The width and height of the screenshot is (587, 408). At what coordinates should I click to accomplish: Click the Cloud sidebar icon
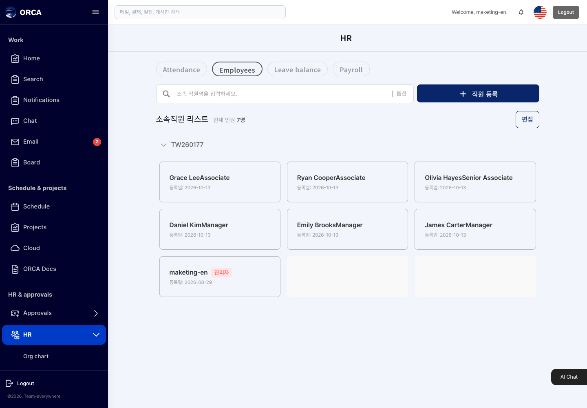(x=15, y=248)
